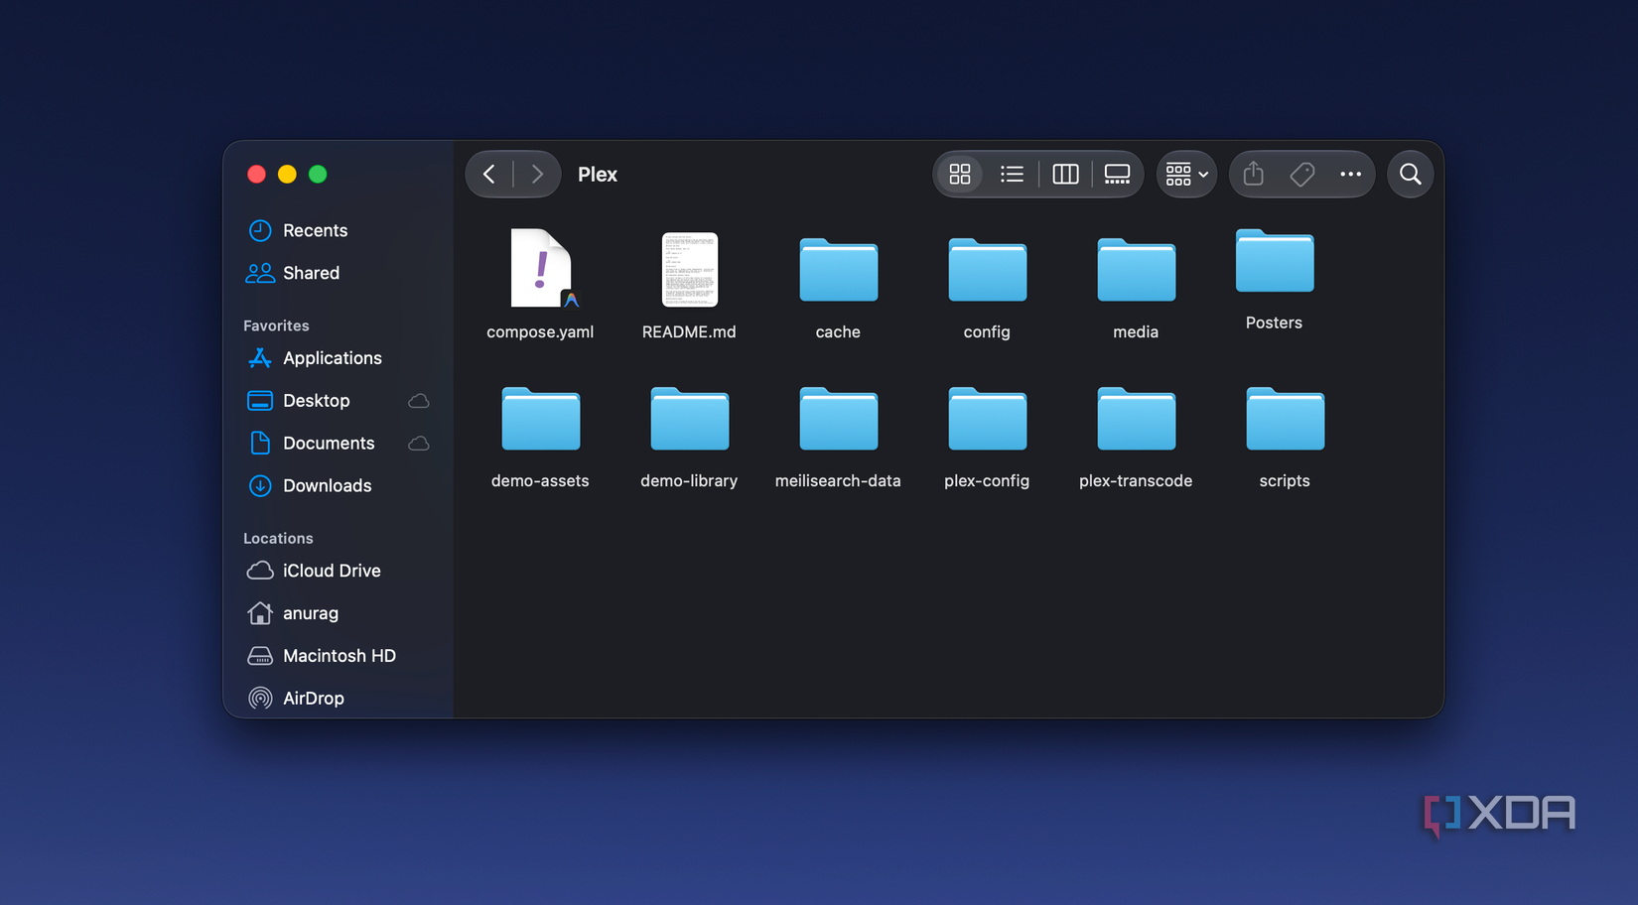Minimize the Finder window with yellow button
This screenshot has height=905, width=1638.
tap(287, 175)
